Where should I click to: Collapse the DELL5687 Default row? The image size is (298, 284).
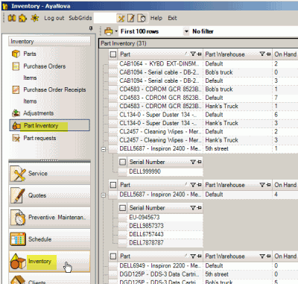tap(104, 195)
